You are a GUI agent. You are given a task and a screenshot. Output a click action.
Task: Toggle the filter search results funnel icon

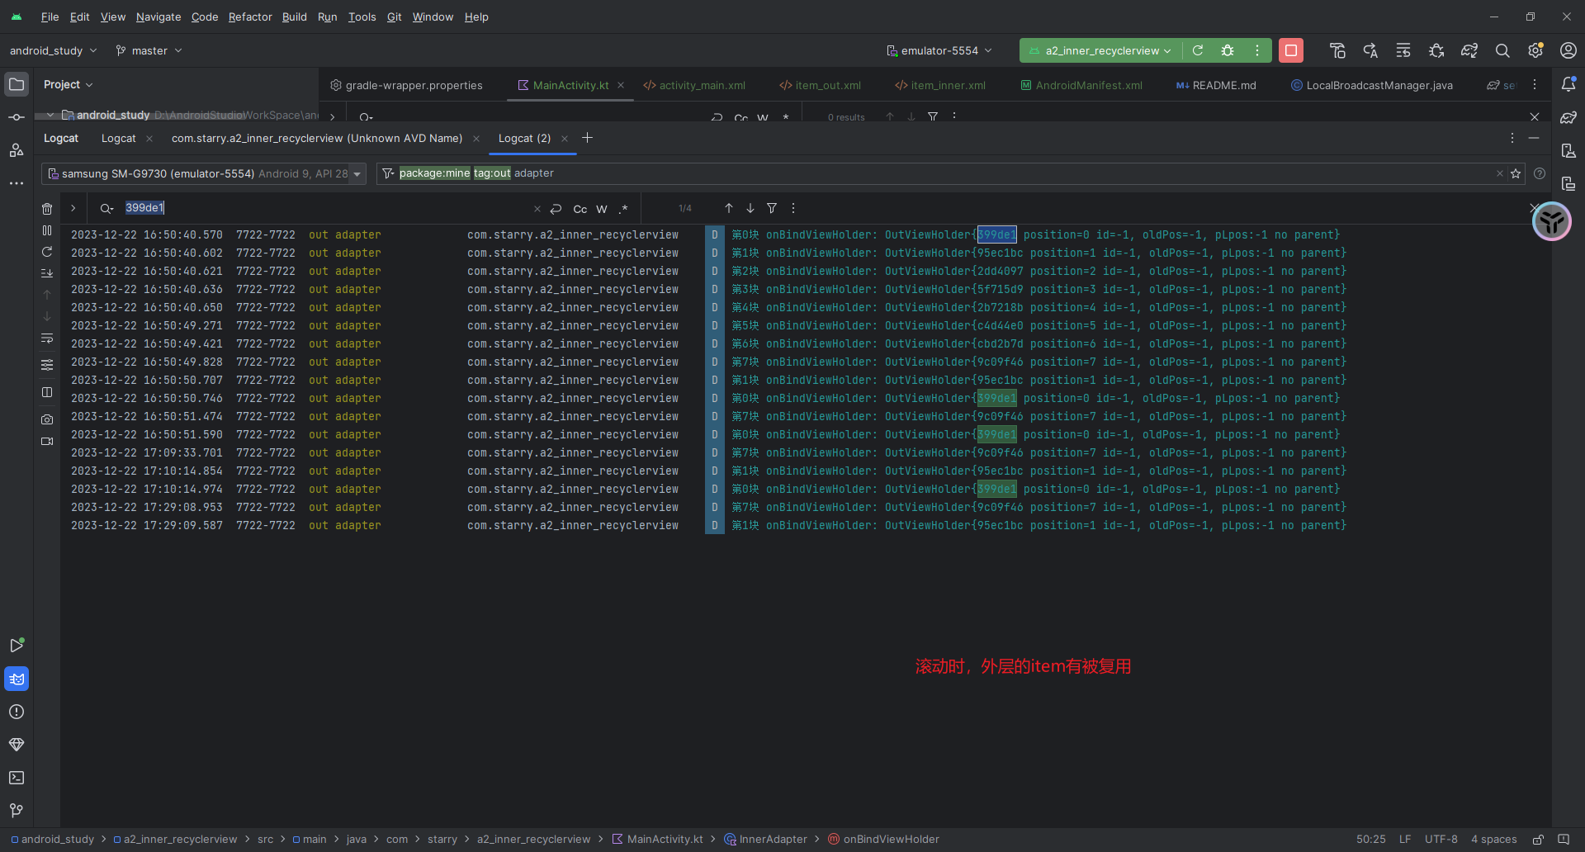point(772,208)
